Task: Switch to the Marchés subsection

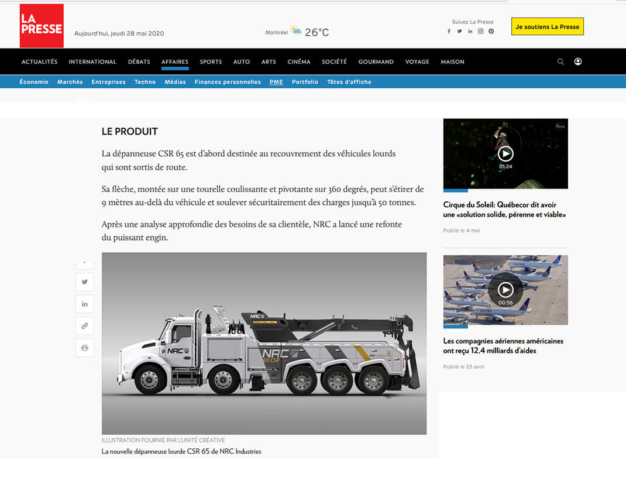Action: (x=70, y=82)
